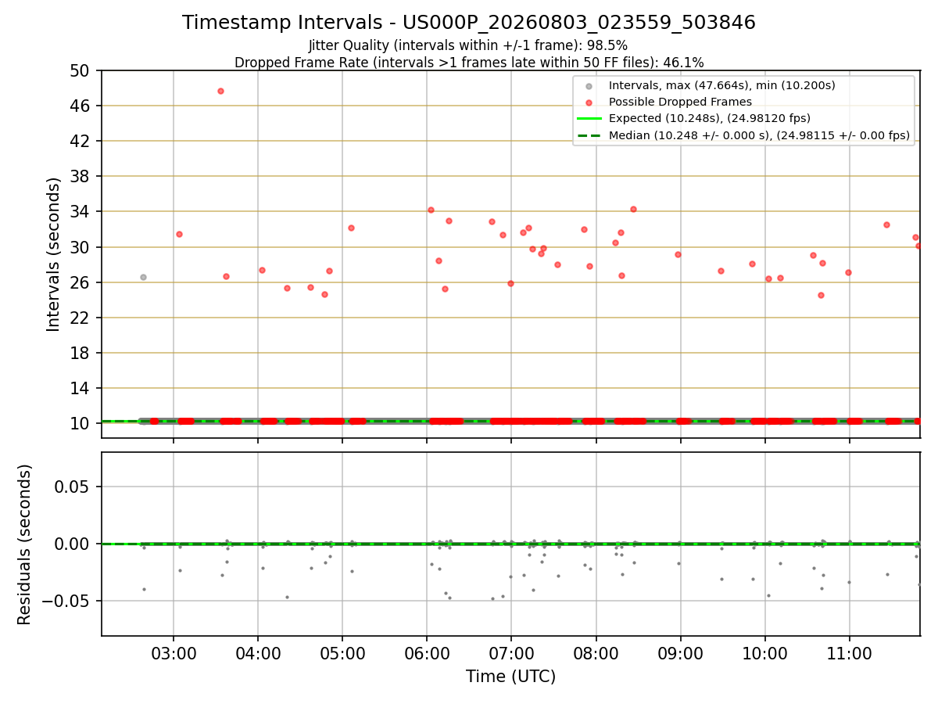Click the Intervals (seconds) y-axis label
This screenshot has height=704, width=938.
[53, 254]
